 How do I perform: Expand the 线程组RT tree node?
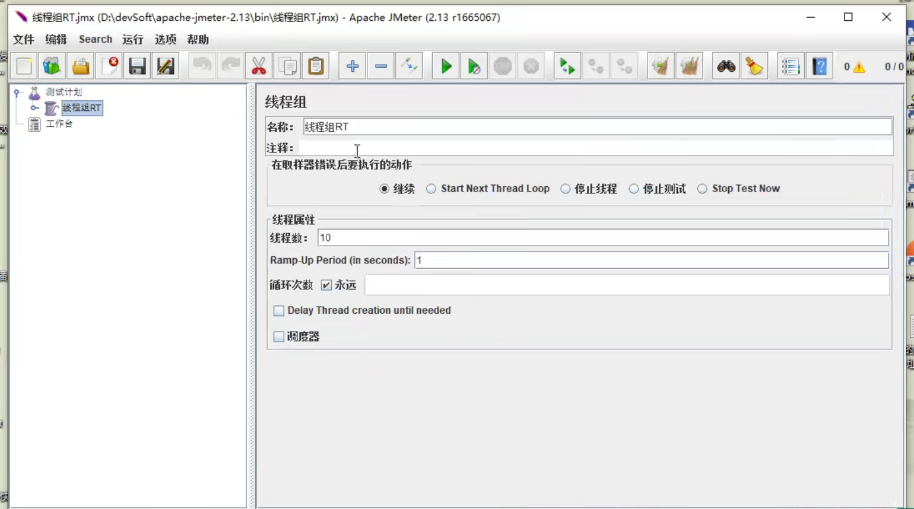coord(34,108)
